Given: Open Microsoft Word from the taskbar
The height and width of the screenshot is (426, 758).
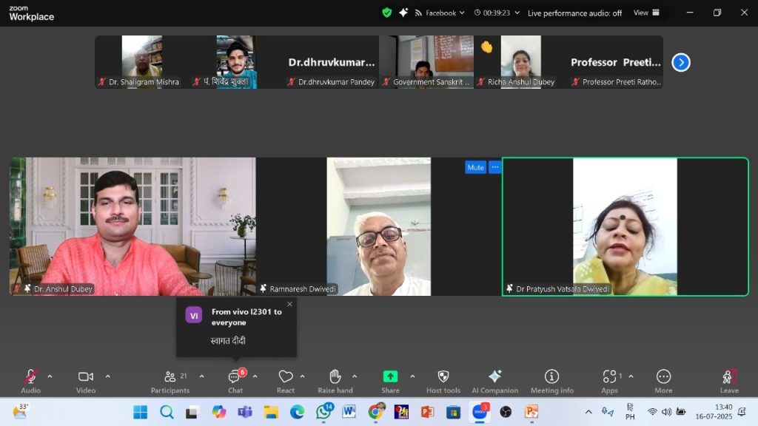Looking at the screenshot, I should [x=349, y=412].
